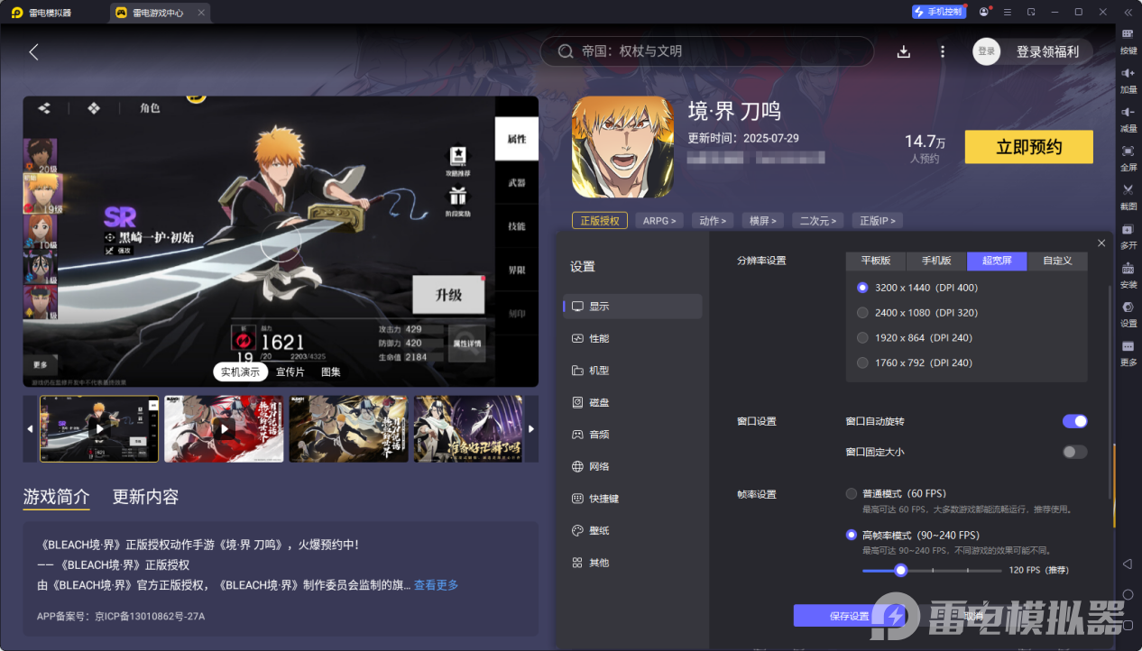This screenshot has height=651, width=1142.
Task: Click the search field 帝国：权杖与文明
Action: [x=706, y=51]
